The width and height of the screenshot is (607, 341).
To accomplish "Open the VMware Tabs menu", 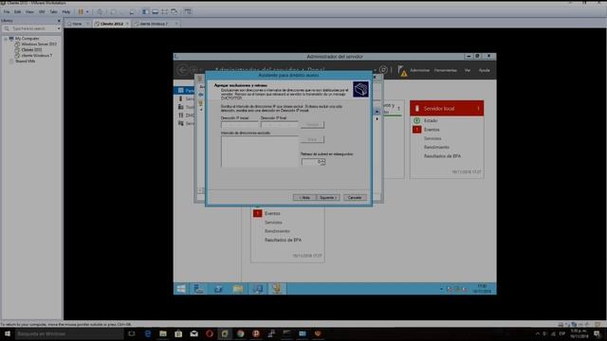I will point(53,12).
